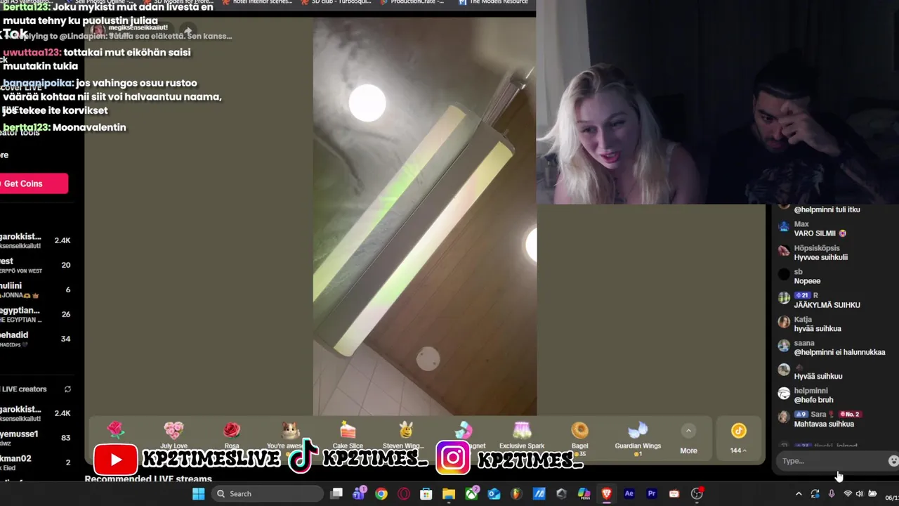The height and width of the screenshot is (506, 899).
Task: Click the microphone tray icon
Action: [x=832, y=493]
